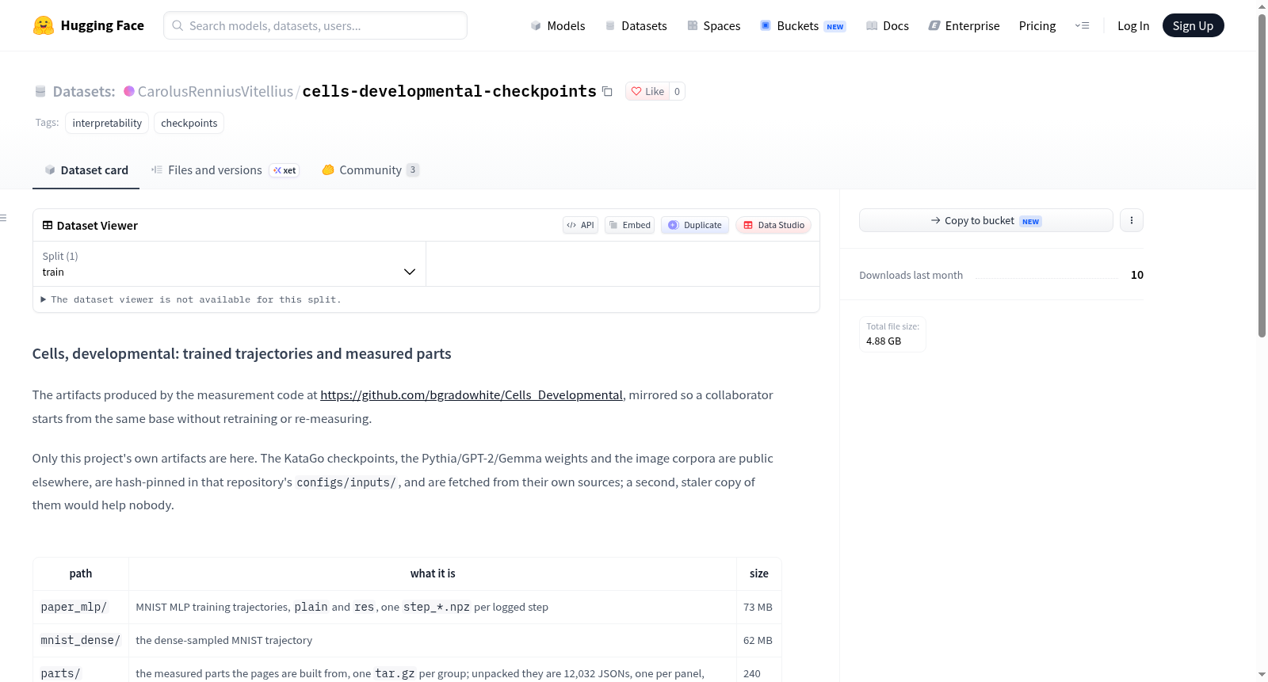This screenshot has width=1268, height=682.
Task: Open Data Studio
Action: click(x=773, y=225)
